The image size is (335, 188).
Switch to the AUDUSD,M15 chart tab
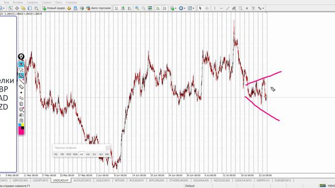pos(82,181)
